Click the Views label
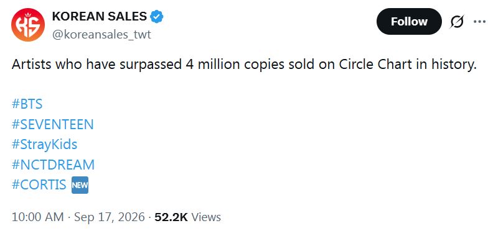488x236 pixels. pyautogui.click(x=206, y=217)
